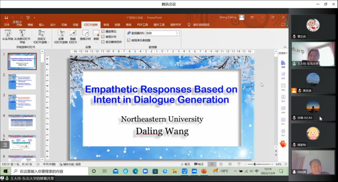Open the resource library (资源库) dropdown
338x182 pixels.
[283, 53]
